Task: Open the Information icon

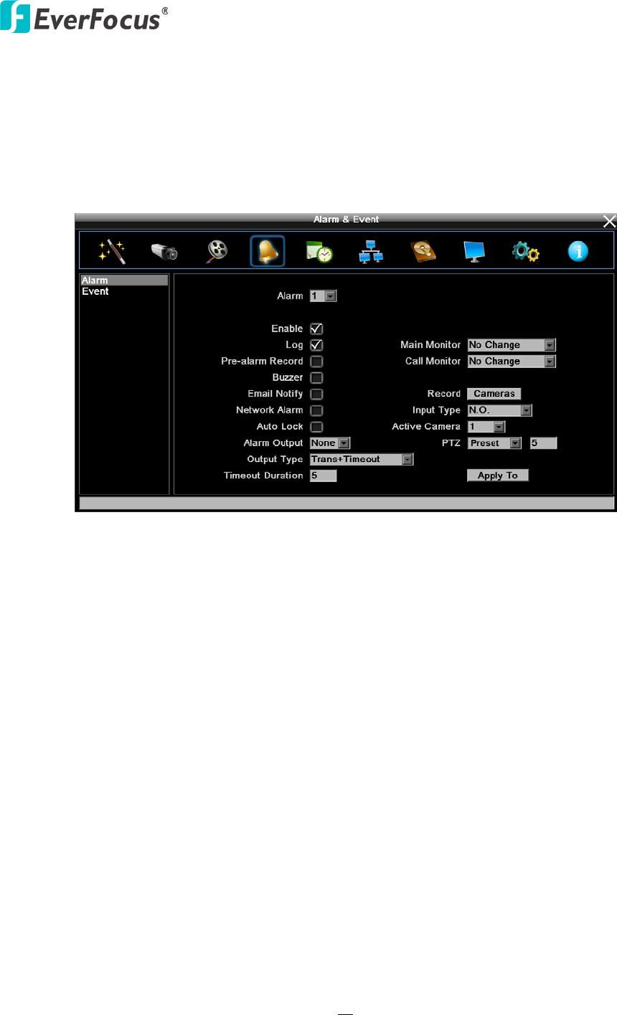Action: pos(578,251)
